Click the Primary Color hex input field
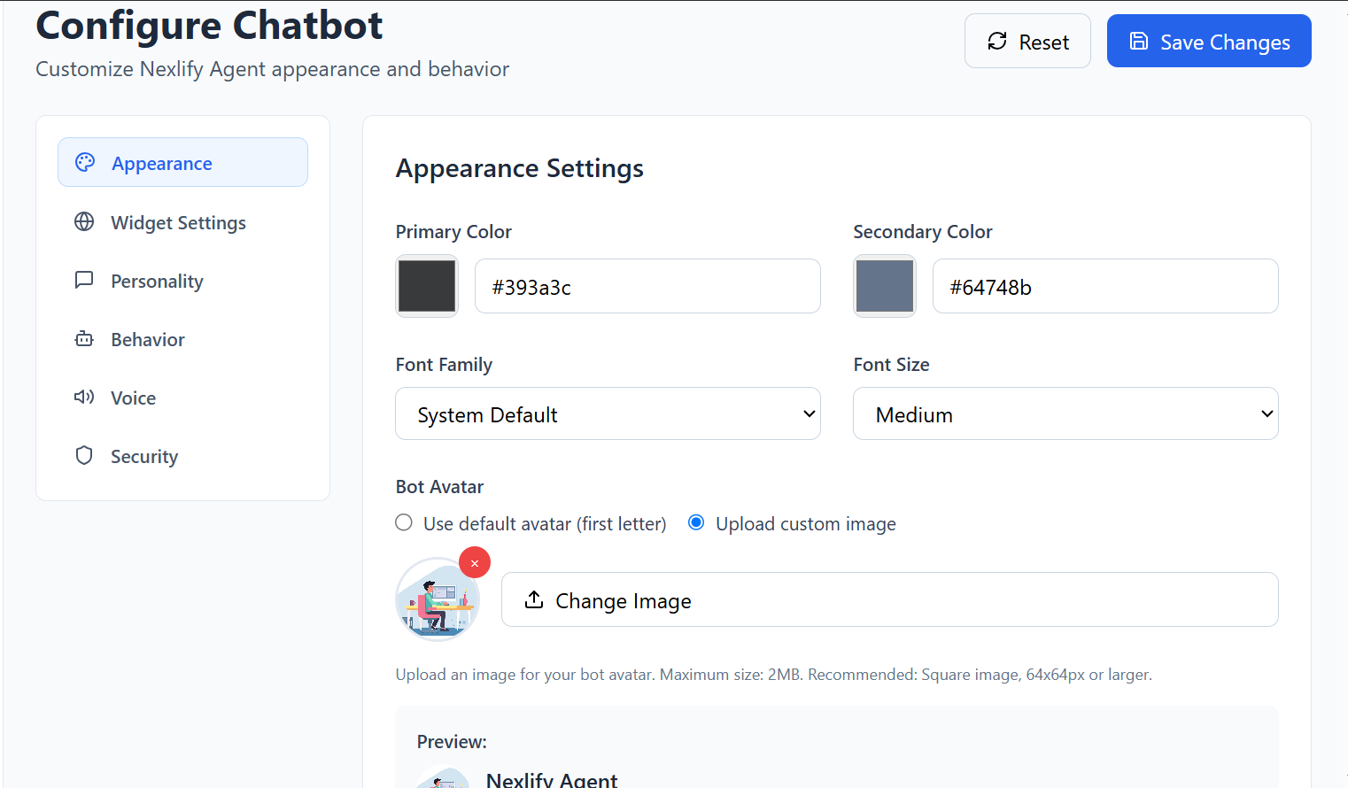 (647, 286)
